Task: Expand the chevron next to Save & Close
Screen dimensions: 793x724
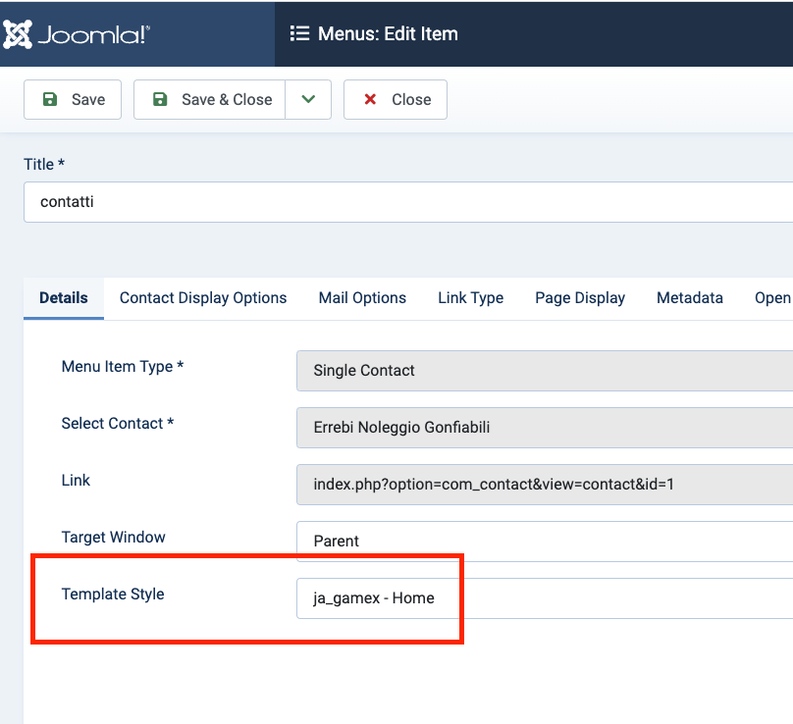Action: [x=308, y=99]
